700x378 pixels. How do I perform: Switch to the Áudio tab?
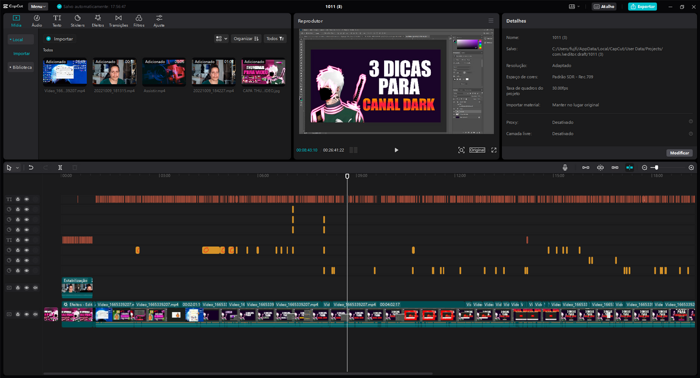coord(36,21)
